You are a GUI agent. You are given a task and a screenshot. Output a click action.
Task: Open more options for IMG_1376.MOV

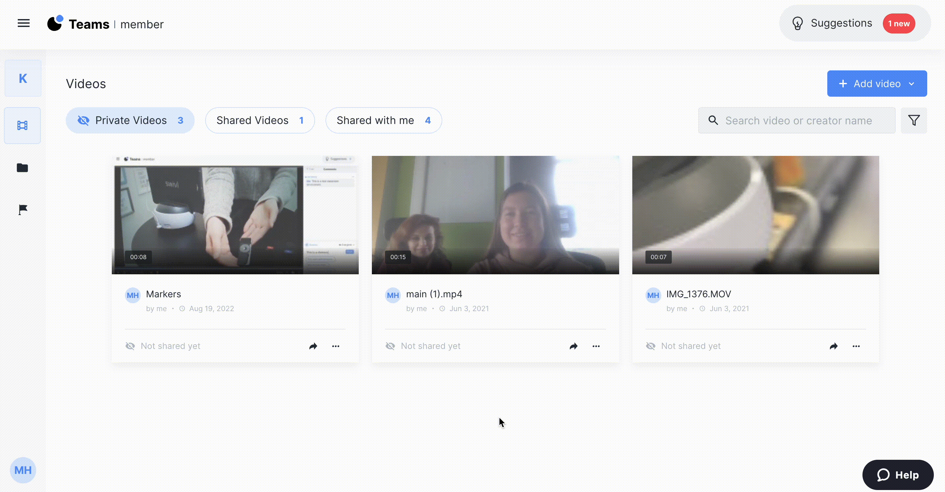[x=856, y=346]
